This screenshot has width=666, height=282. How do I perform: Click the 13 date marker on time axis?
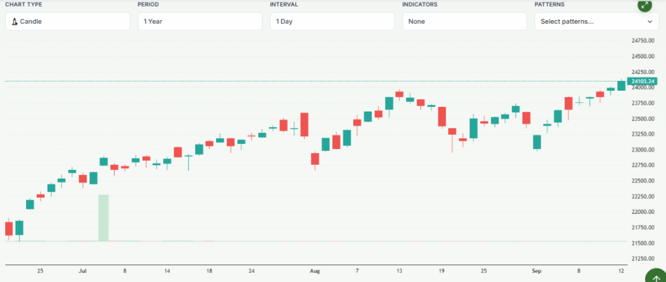pyautogui.click(x=399, y=271)
